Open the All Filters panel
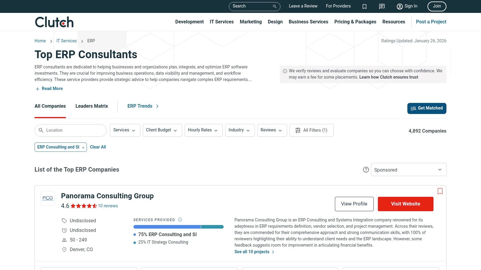 click(x=311, y=130)
